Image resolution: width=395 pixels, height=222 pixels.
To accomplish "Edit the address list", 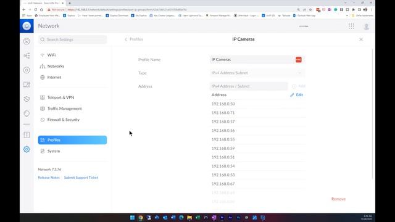I will [296, 95].
